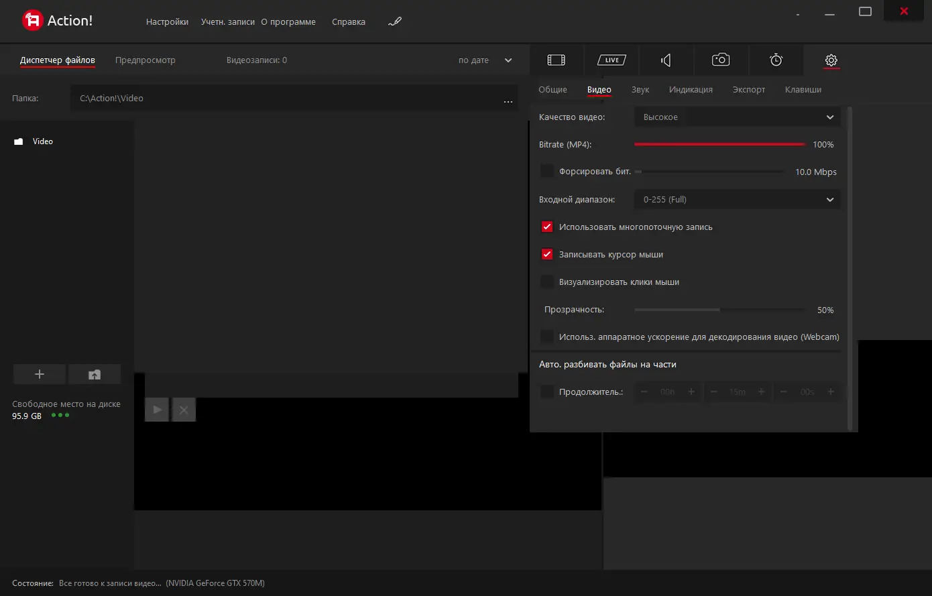
Task: Open the Предпросмотр tab
Action: point(145,60)
